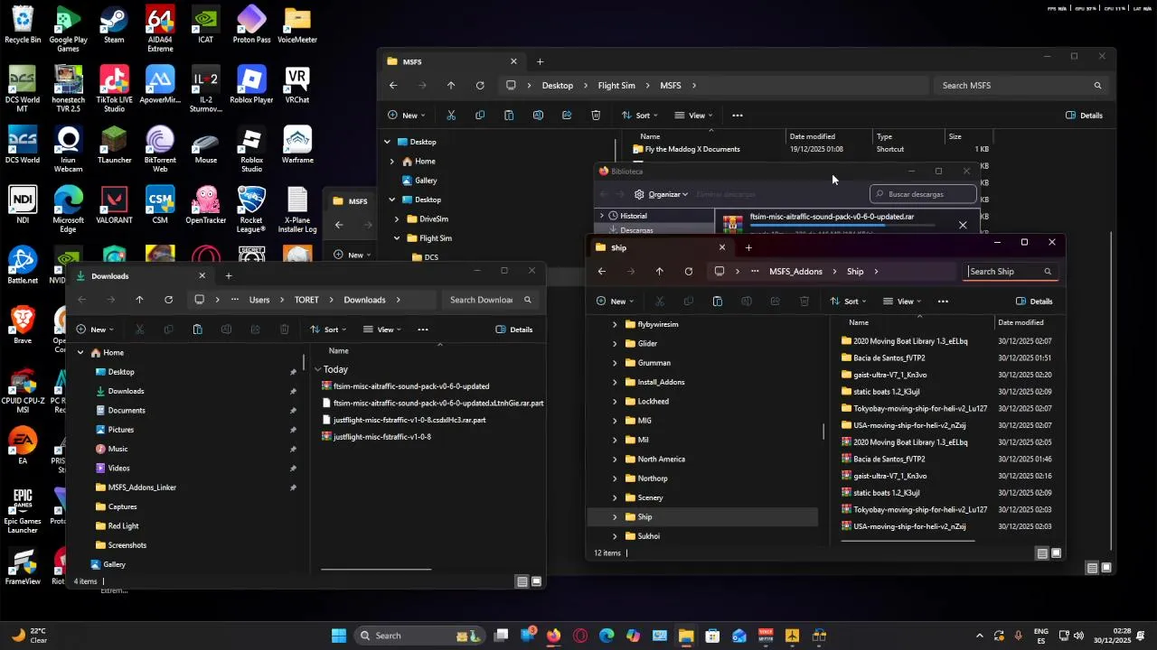Image resolution: width=1157 pixels, height=650 pixels.
Task: Open See more menu in Ship window
Action: pyautogui.click(x=943, y=302)
